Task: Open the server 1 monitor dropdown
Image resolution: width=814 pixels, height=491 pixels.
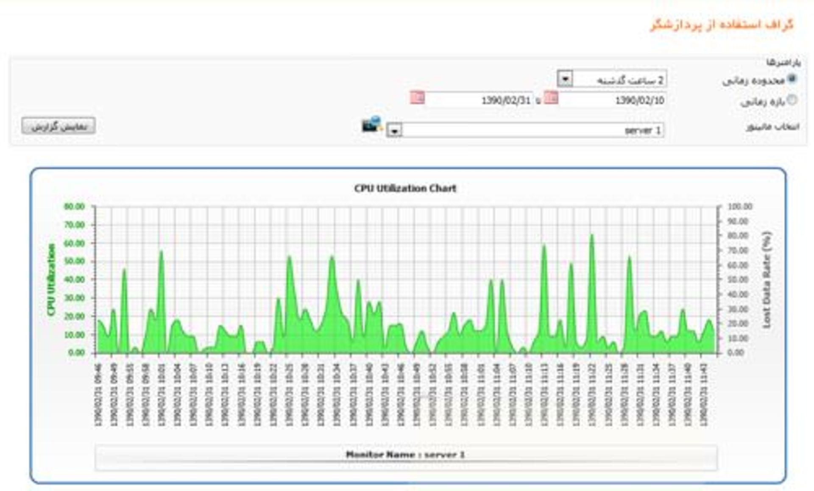Action: point(394,130)
